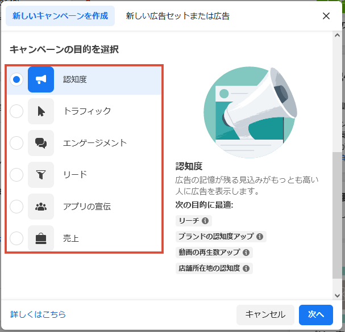Click the リーチ tag

(194, 221)
